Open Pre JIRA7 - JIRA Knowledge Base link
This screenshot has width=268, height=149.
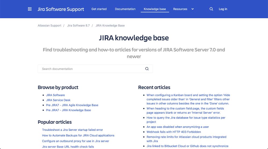[x=68, y=110]
